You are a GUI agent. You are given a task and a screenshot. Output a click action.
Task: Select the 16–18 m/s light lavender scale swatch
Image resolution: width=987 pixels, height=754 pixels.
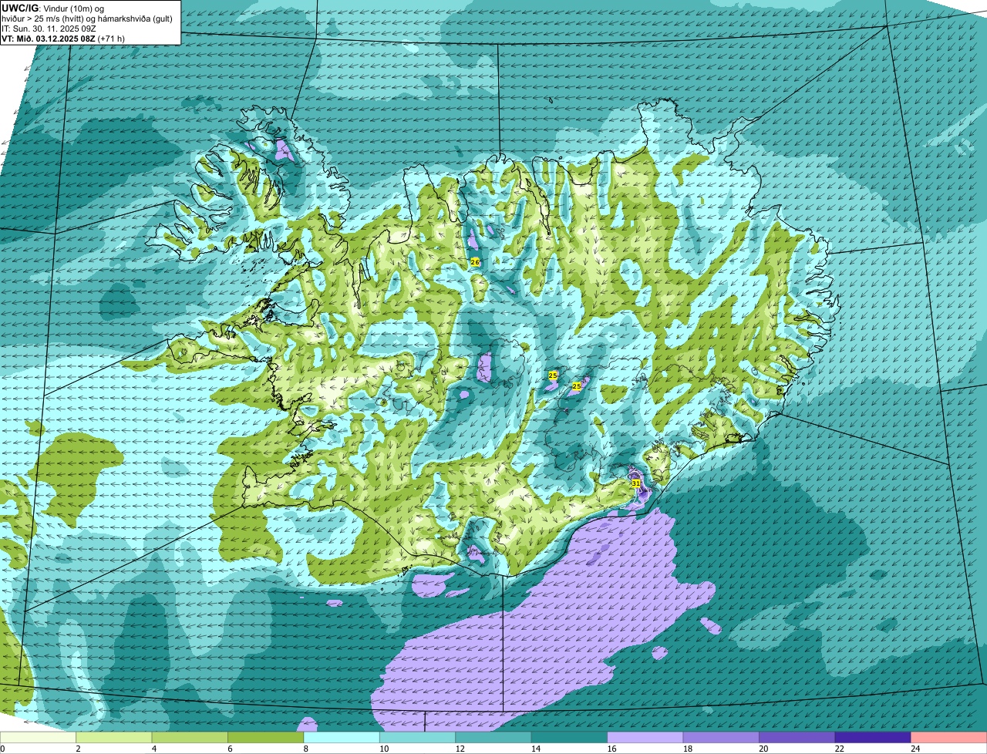point(645,737)
